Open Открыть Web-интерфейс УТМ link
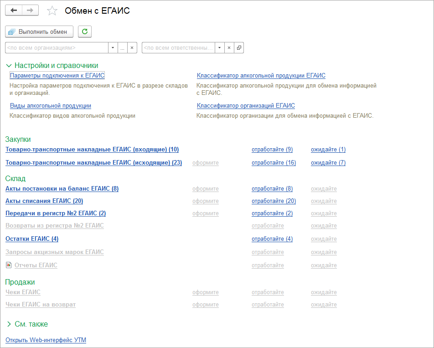This screenshot has height=348, width=434. [x=46, y=340]
